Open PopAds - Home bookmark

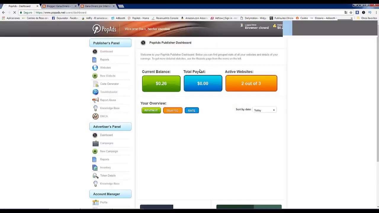[x=138, y=18]
